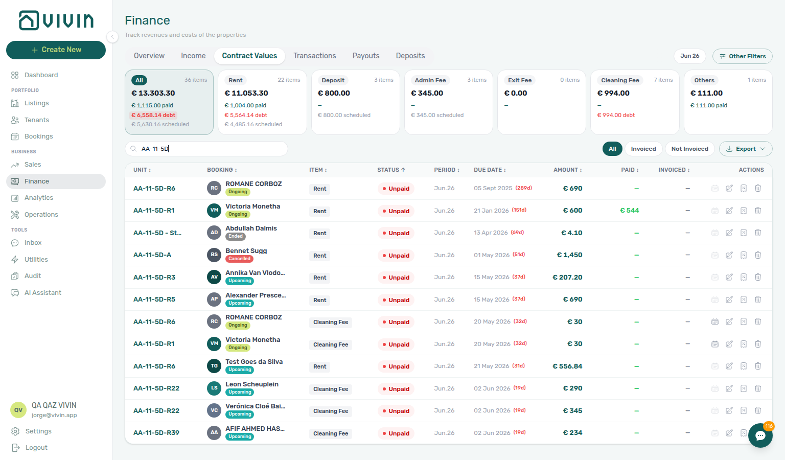Sort table by PERIOD column
Screen dimensions: 785x460
point(447,170)
